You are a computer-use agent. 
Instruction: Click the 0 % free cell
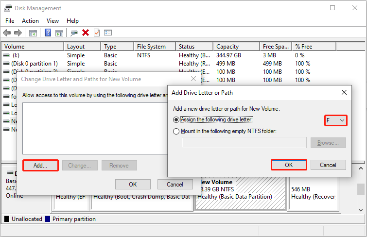[299, 55]
